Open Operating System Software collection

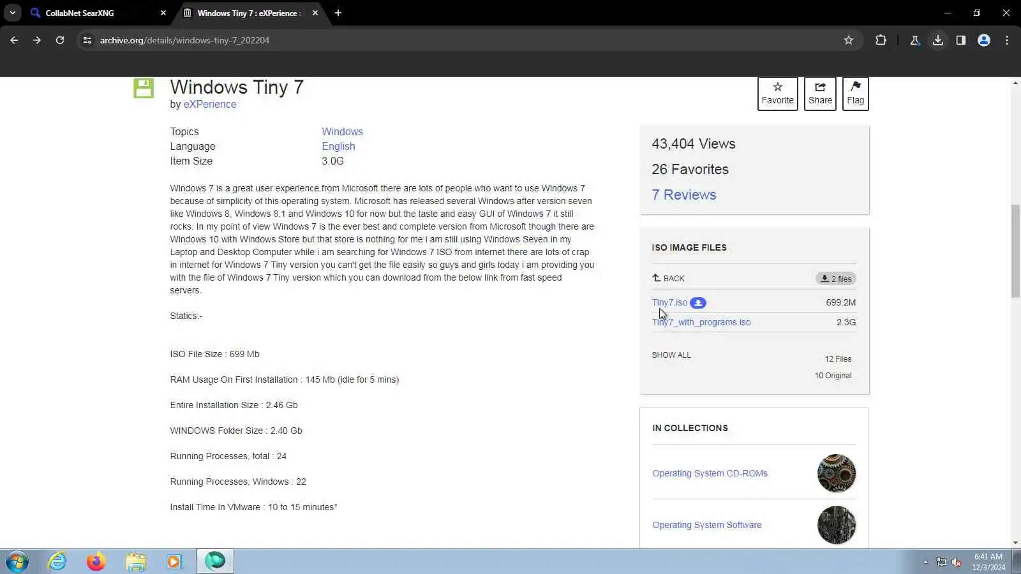[x=707, y=525]
